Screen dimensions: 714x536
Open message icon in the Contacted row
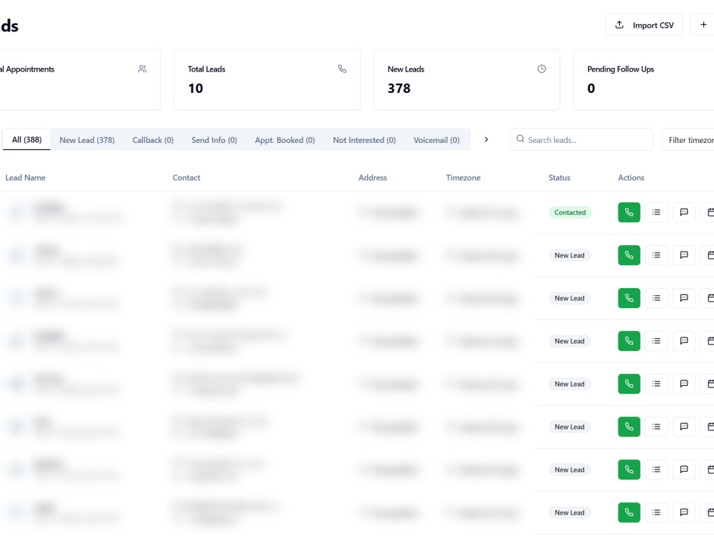pyautogui.click(x=684, y=212)
